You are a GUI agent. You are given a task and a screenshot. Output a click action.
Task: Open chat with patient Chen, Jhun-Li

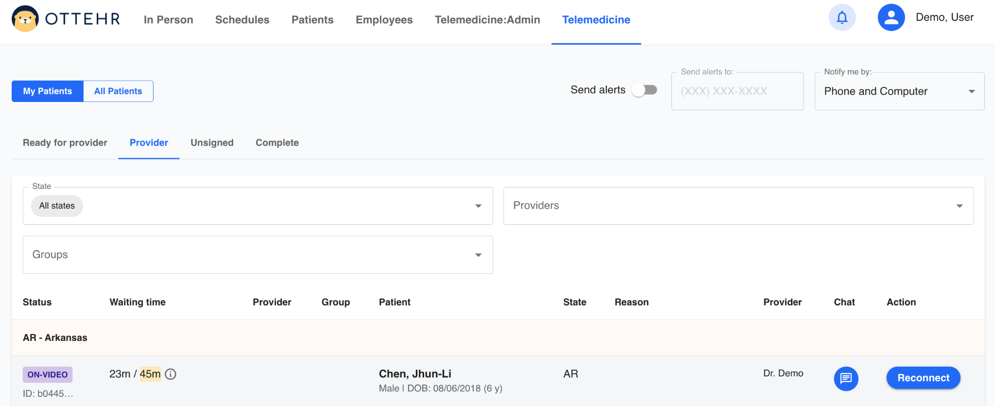pyautogui.click(x=846, y=378)
